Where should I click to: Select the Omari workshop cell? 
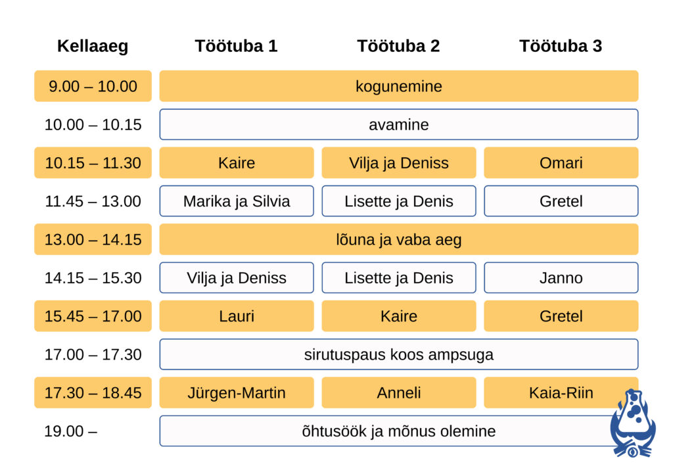point(561,163)
